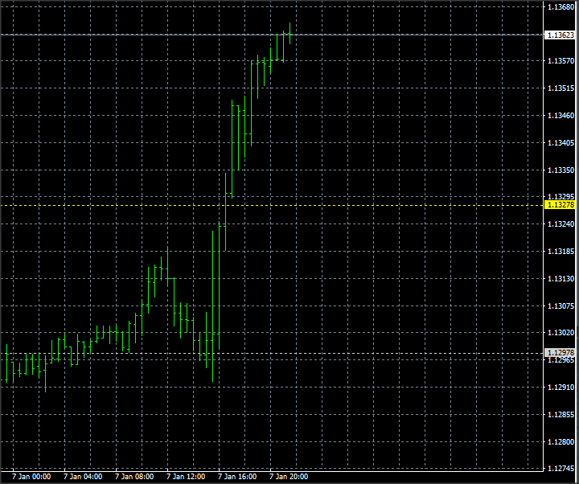This screenshot has height=484, width=579.
Task: Click the 7 Jan 04:00 time label
Action: [83, 477]
